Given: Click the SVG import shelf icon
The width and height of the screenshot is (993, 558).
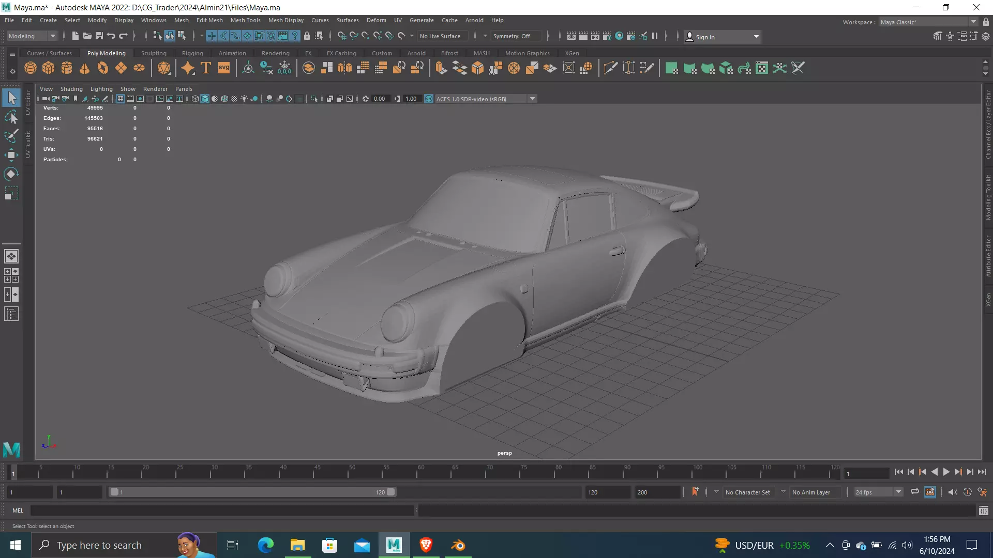Looking at the screenshot, I should tap(224, 68).
